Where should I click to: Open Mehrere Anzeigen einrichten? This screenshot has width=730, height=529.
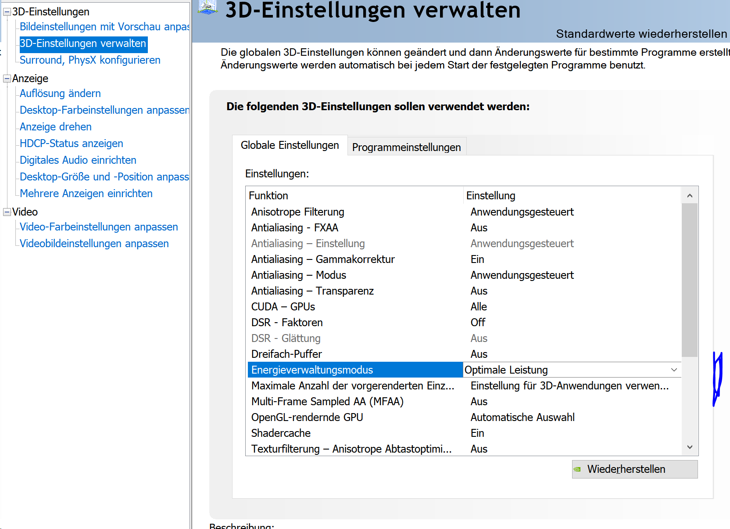pyautogui.click(x=86, y=194)
